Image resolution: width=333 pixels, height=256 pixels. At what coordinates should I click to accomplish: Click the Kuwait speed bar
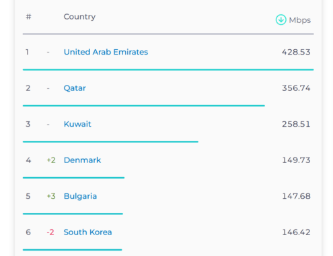coord(110,141)
